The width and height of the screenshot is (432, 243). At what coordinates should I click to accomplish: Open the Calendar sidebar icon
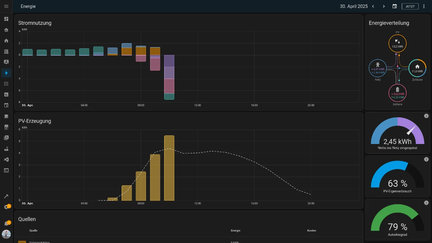tap(6, 105)
